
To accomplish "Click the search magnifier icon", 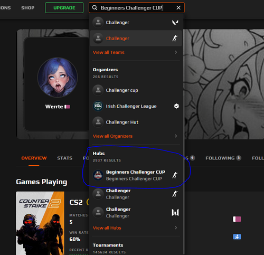I will pyautogui.click(x=95, y=8).
